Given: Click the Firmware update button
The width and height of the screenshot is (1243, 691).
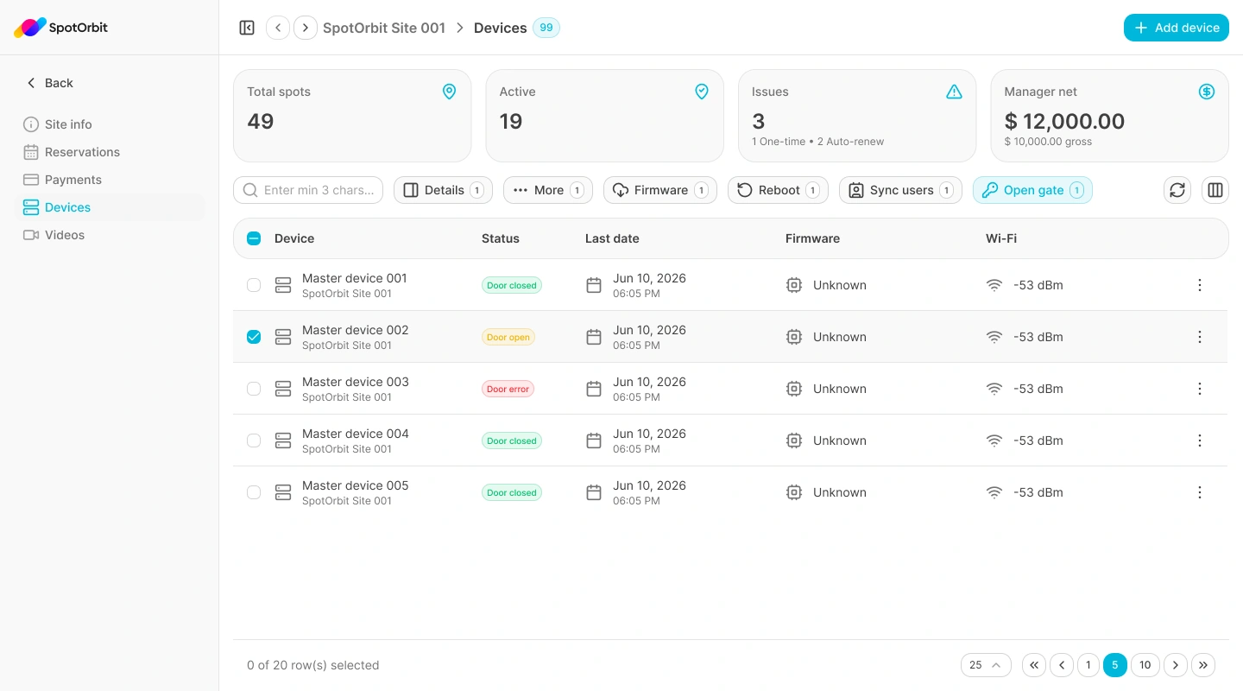Looking at the screenshot, I should click(x=660, y=190).
